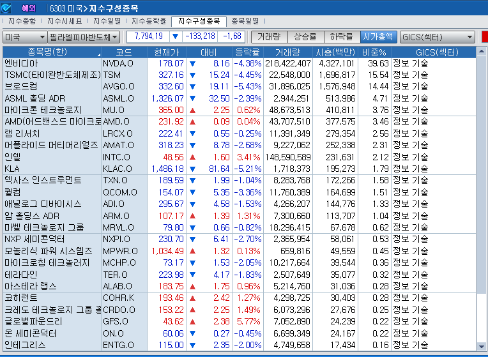Click price 1,034.49 in MPWR row
Image resolution: width=488 pixels, height=357 pixels.
coord(168,251)
